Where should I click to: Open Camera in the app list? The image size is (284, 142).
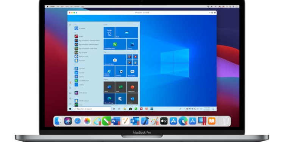[x=79, y=76]
